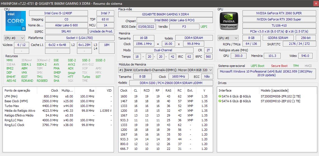Click the Intel Core i5-12400F name field
Viewport: 319px width, 156px height.
click(x=58, y=13)
